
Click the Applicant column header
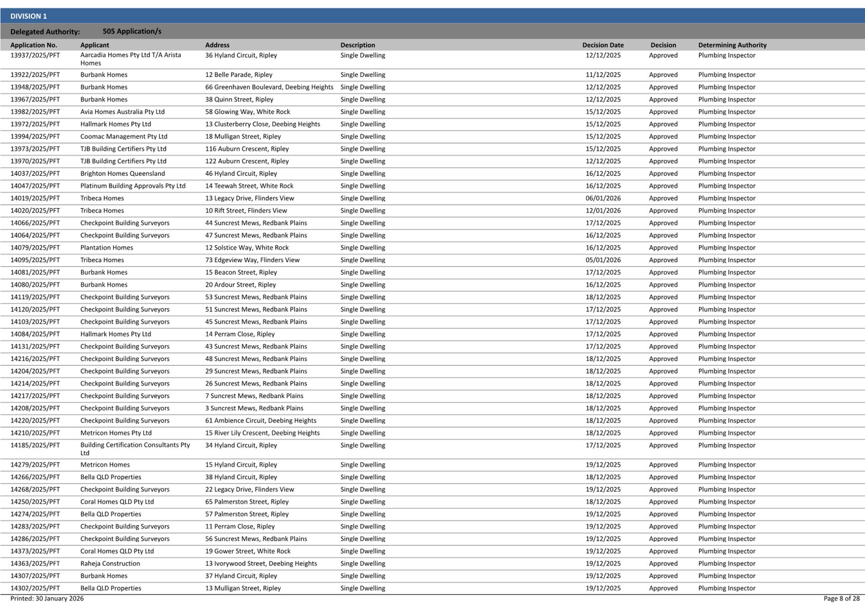(x=95, y=45)
